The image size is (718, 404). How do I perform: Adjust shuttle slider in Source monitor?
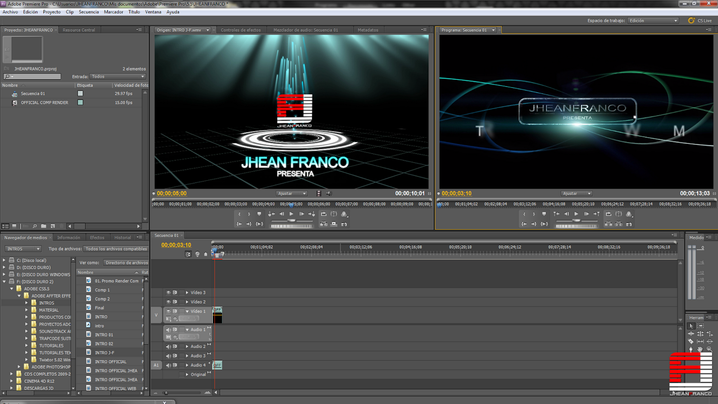pos(292,220)
